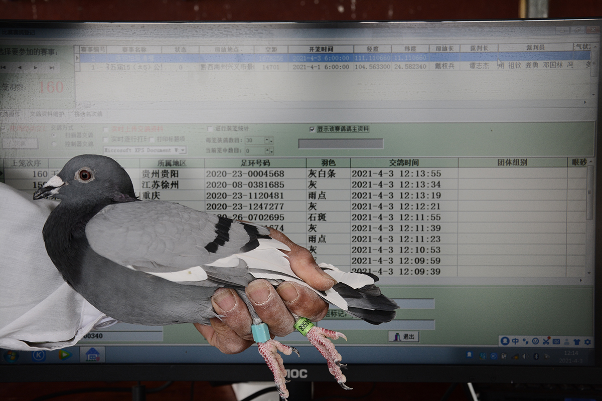Select the highlighted race row number 2
602x401 pixels.
click(335, 58)
